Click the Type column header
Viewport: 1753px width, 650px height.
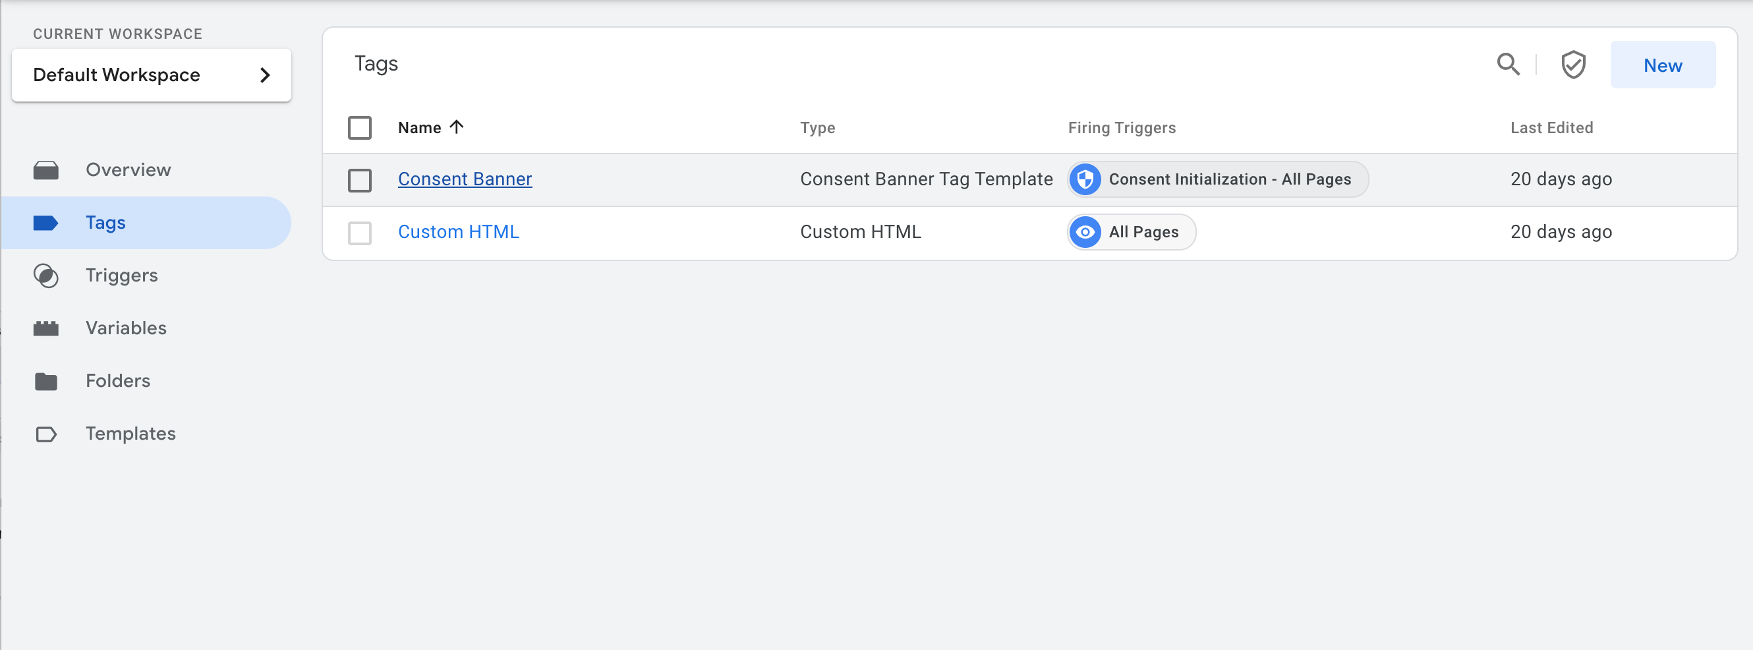click(817, 127)
